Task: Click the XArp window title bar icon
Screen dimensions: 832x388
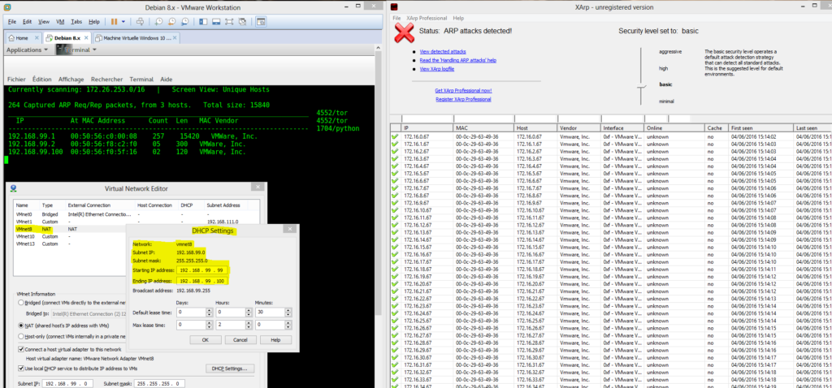Action: (393, 6)
